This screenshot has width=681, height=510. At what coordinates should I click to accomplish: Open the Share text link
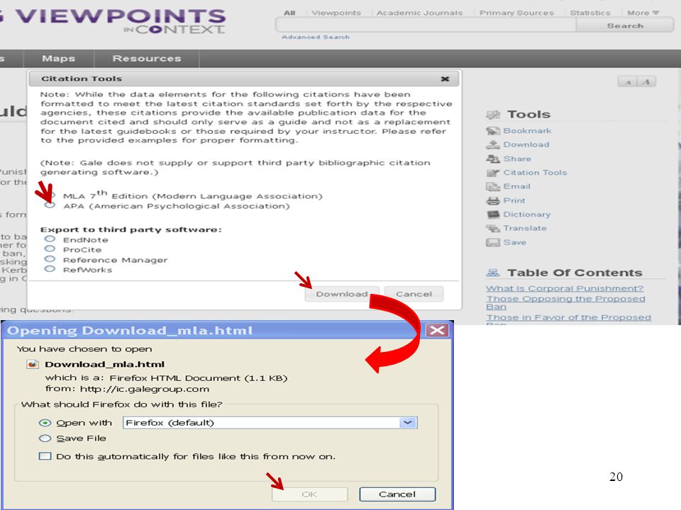pos(517,159)
